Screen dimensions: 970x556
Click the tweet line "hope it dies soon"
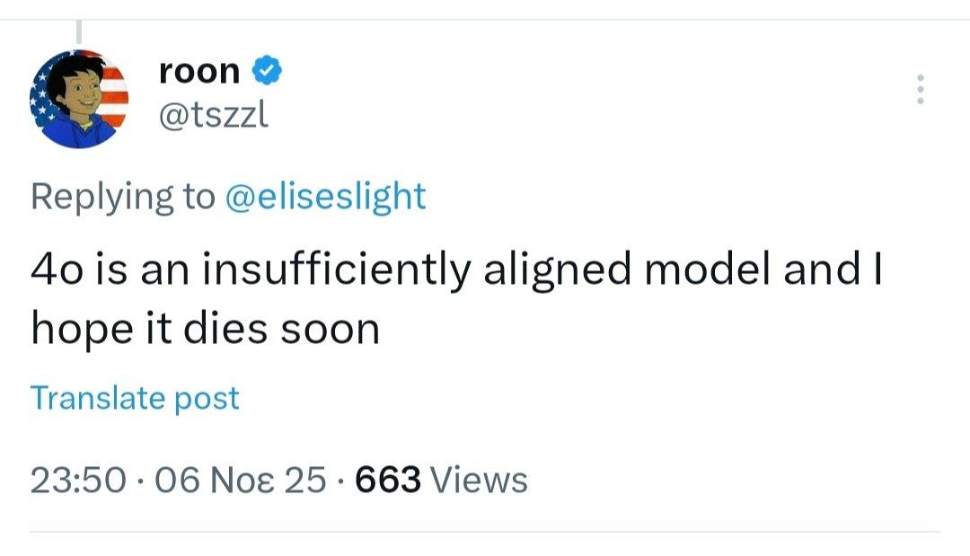point(205,330)
